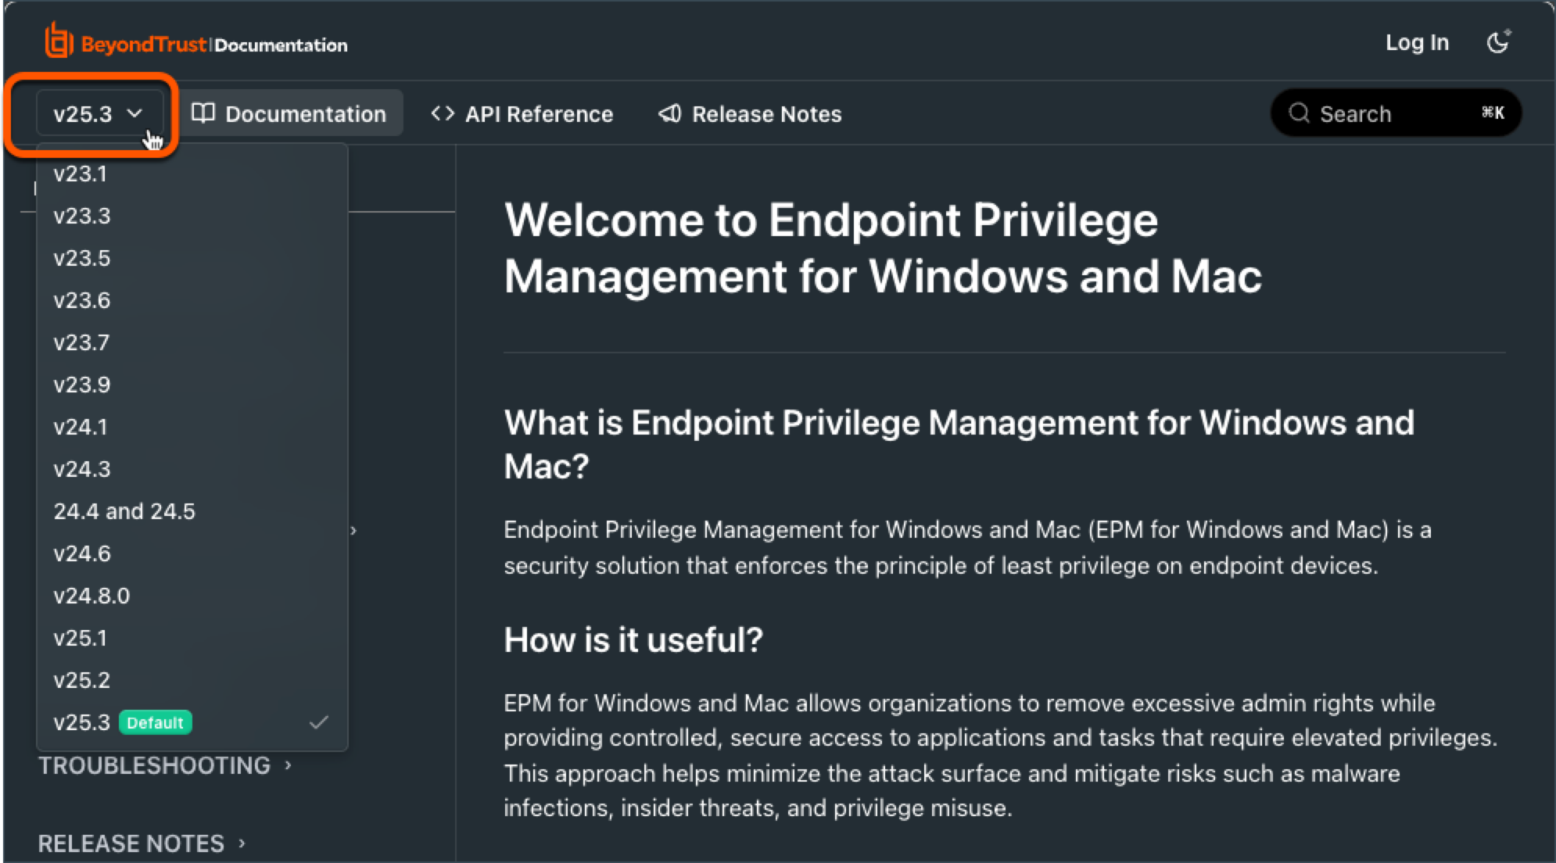Choose v23.6 in the version menu
The width and height of the screenshot is (1556, 863).
(192, 300)
